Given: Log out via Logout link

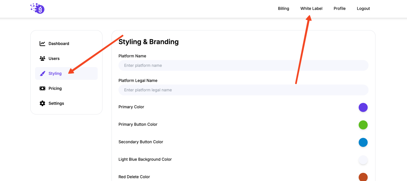Looking at the screenshot, I should click(363, 8).
